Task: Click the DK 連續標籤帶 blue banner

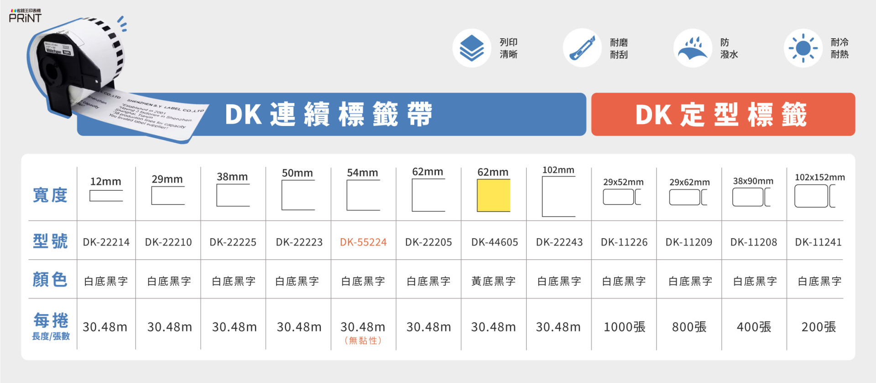Action: (332, 114)
